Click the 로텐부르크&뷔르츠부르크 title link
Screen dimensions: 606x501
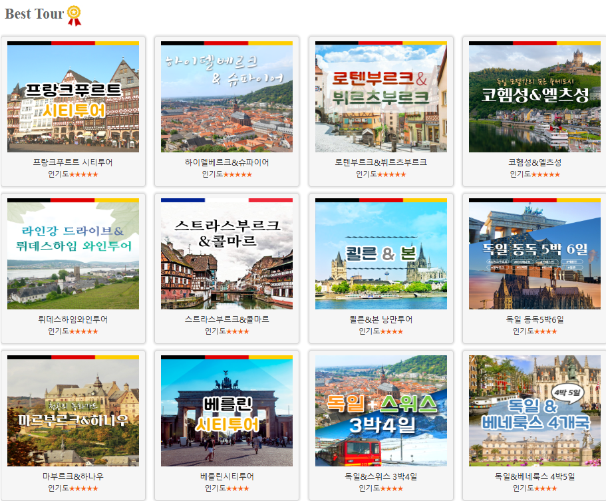pyautogui.click(x=381, y=162)
